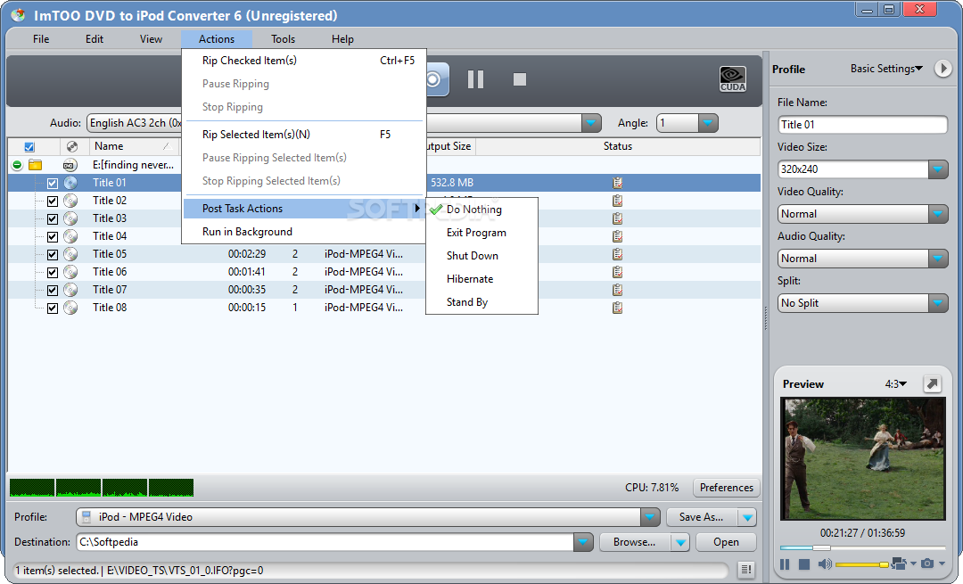Uncheck the Title 08 checkbox

[x=53, y=308]
